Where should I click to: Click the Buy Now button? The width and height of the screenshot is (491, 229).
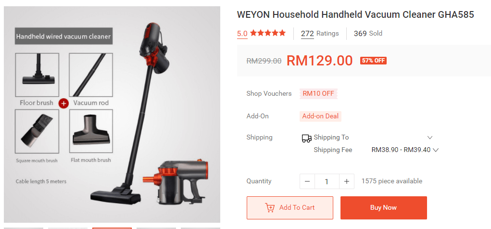[384, 208]
